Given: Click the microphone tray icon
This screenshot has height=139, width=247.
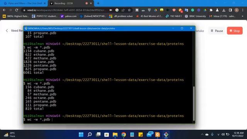Looking at the screenshot, I should click(212, 134).
